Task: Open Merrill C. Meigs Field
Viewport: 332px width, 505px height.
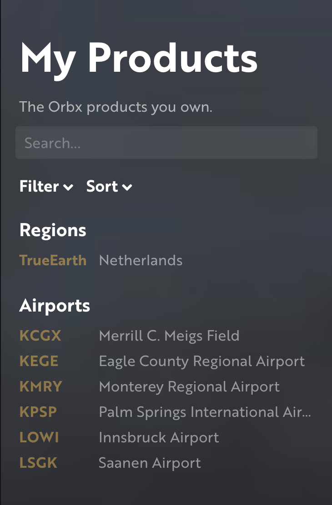Action: click(169, 336)
